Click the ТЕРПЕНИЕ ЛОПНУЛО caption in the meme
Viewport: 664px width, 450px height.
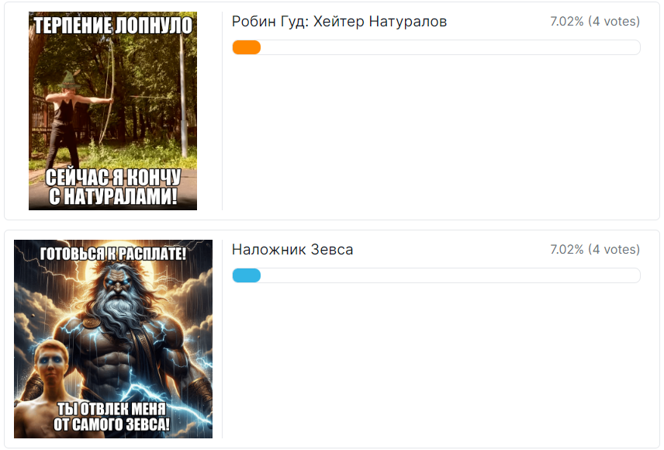113,26
